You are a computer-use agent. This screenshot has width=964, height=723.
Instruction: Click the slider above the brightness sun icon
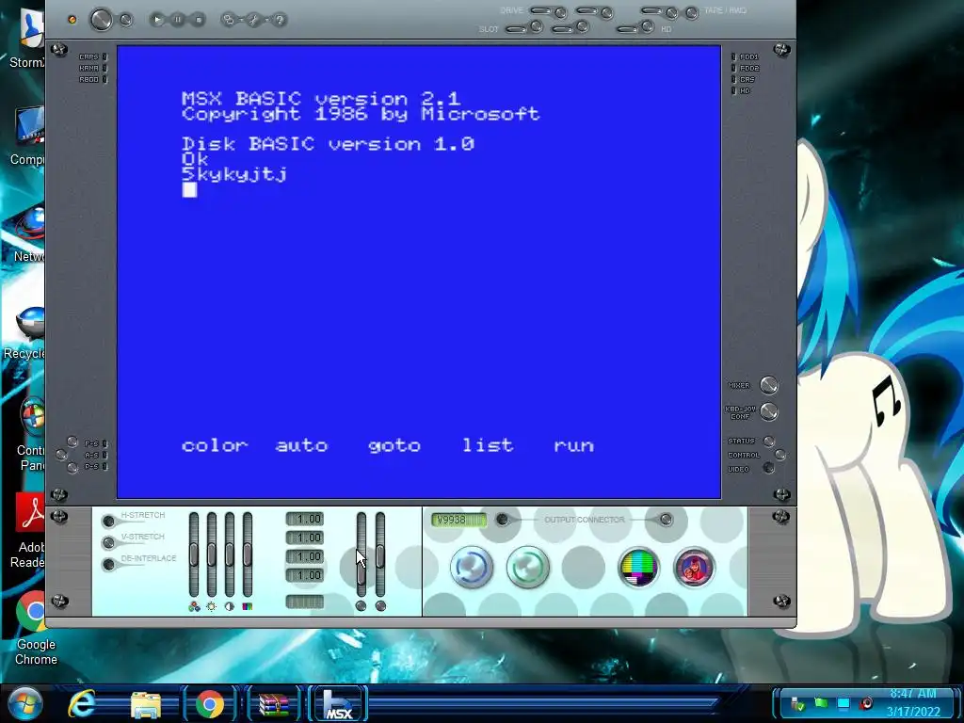pos(212,554)
